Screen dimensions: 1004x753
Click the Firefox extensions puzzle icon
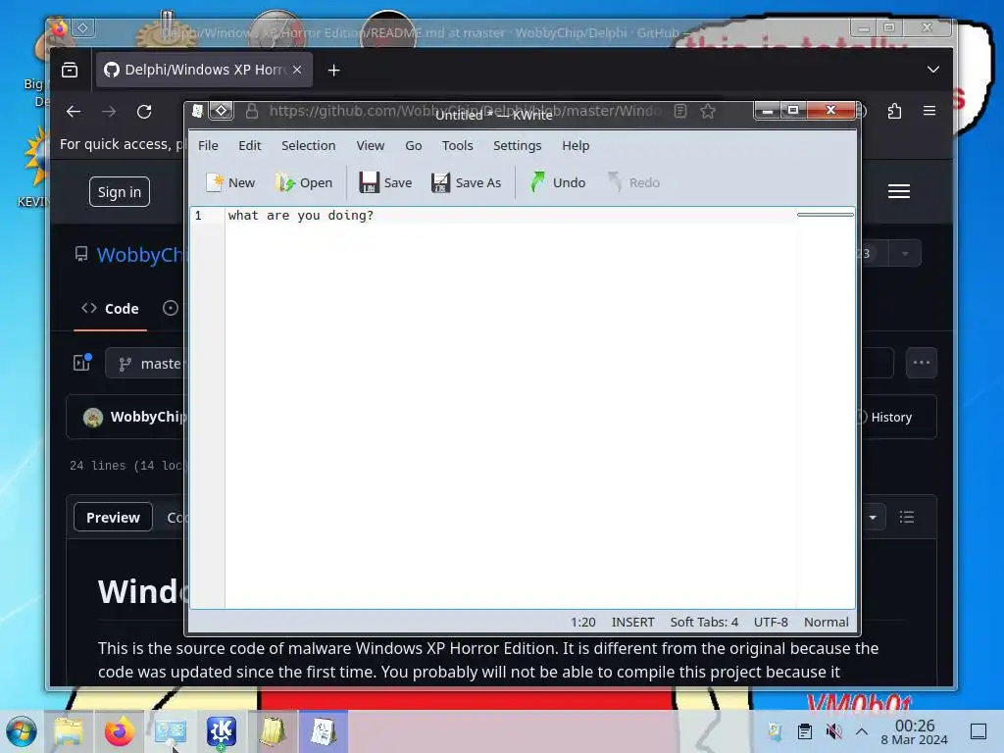pyautogui.click(x=894, y=111)
